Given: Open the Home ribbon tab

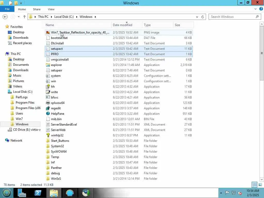Looking at the screenshot, I should [22, 9].
